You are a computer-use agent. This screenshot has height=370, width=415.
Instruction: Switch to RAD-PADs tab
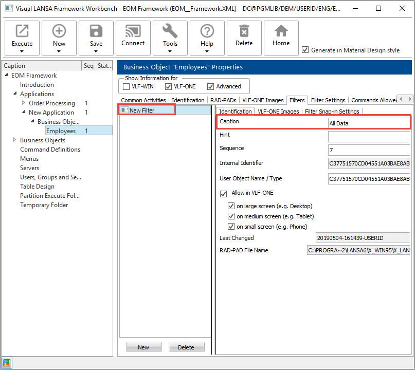(x=223, y=100)
